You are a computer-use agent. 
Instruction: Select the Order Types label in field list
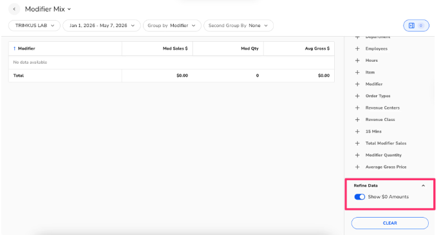click(x=378, y=96)
